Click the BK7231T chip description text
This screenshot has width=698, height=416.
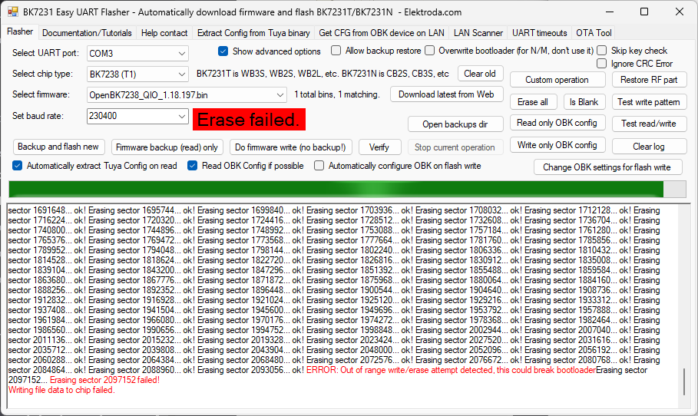tap(323, 74)
